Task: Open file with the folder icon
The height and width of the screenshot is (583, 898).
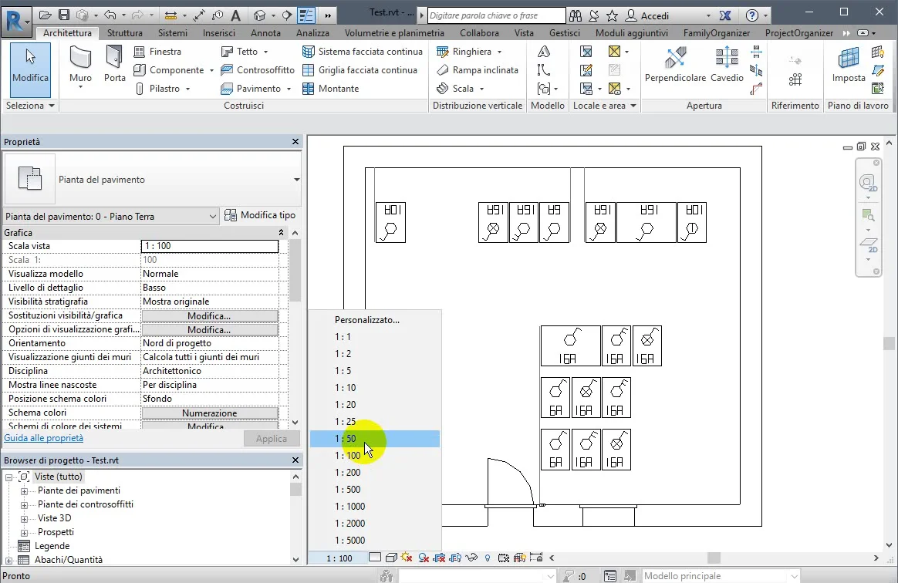Action: point(46,15)
